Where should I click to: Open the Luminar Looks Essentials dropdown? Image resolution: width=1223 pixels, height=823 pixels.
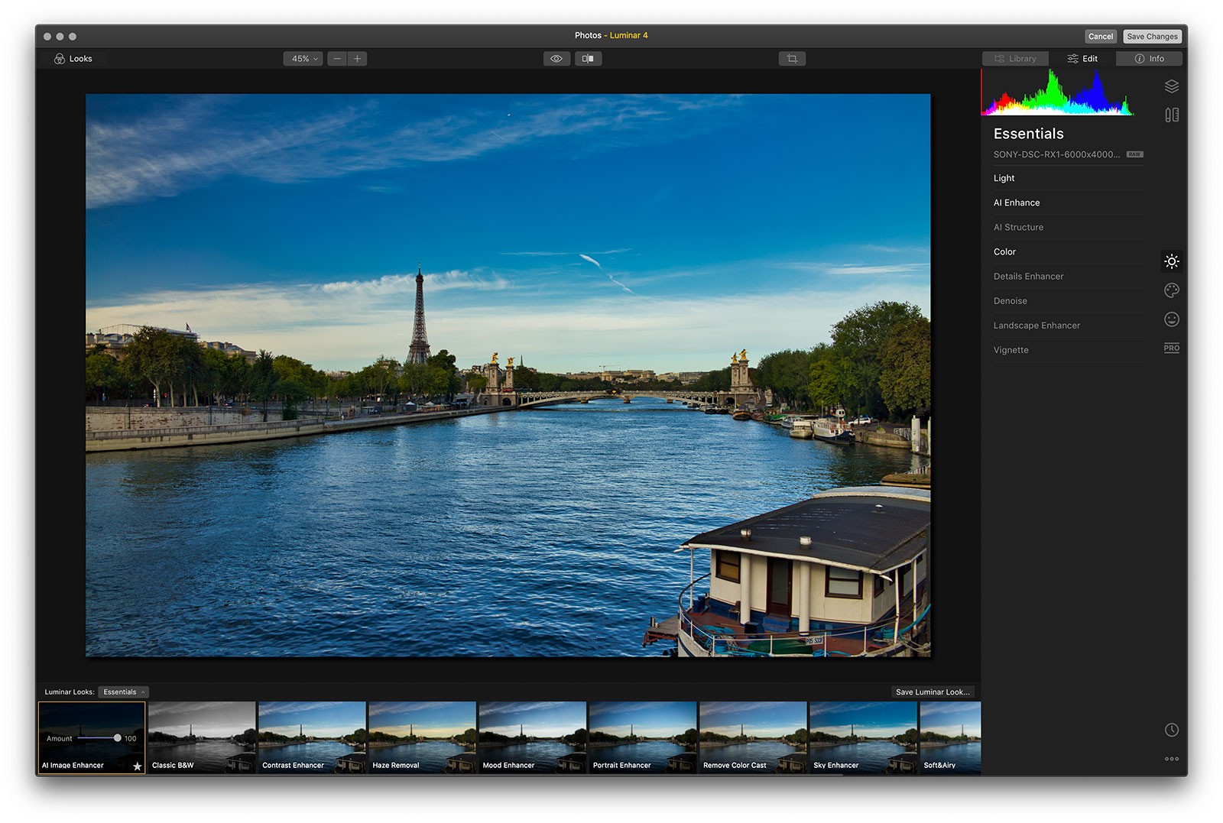click(x=124, y=692)
